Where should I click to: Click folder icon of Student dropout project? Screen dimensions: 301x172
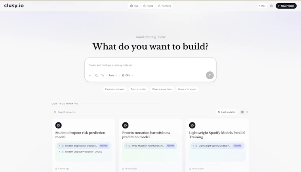point(58,125)
